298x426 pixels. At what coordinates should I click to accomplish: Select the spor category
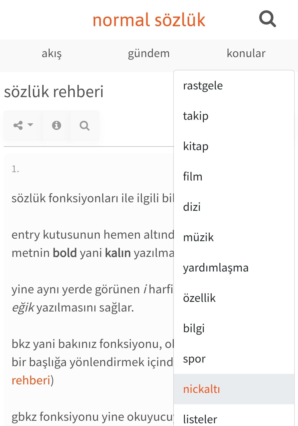[x=234, y=359]
